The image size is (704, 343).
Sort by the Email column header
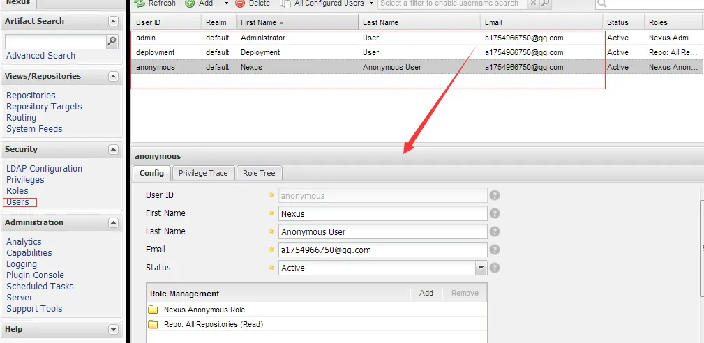541,22
